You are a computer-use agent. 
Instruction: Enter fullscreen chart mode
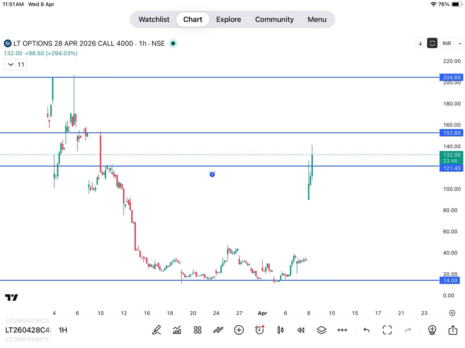tap(387, 330)
